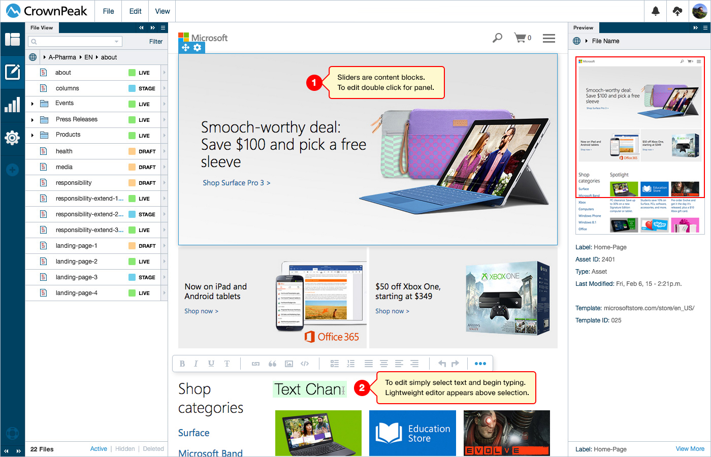Click the A-Pharma breadcrumb
Image resolution: width=711 pixels, height=457 pixels.
pyautogui.click(x=62, y=57)
